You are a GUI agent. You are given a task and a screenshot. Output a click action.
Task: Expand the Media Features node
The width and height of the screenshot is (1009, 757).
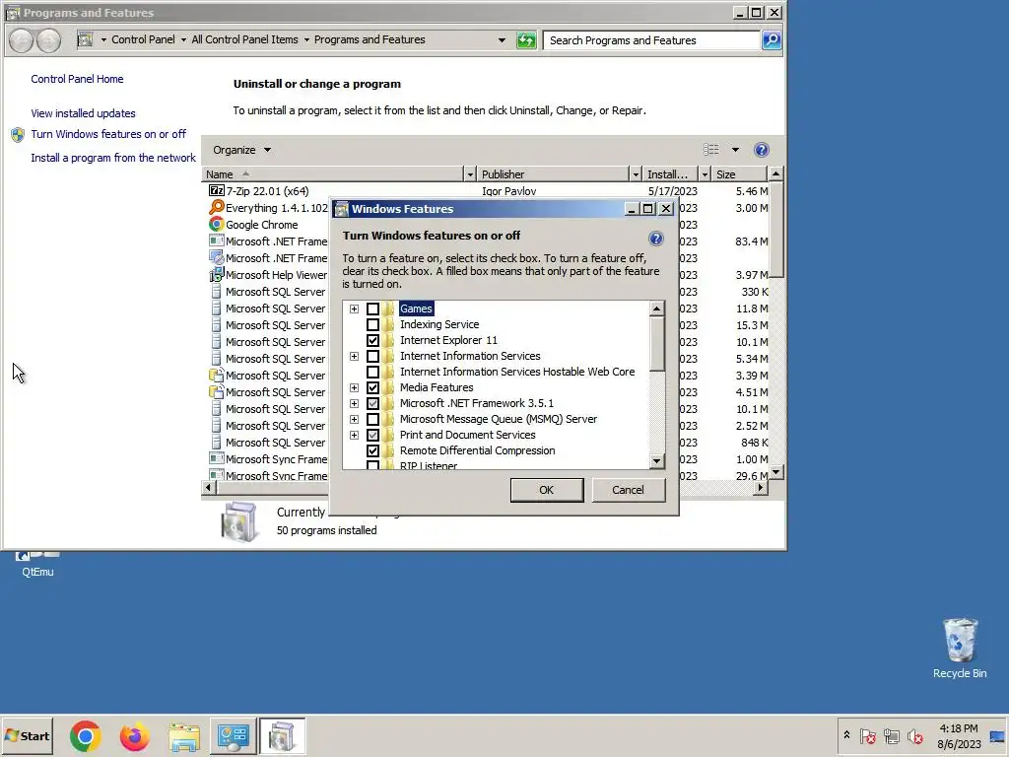[x=354, y=387]
